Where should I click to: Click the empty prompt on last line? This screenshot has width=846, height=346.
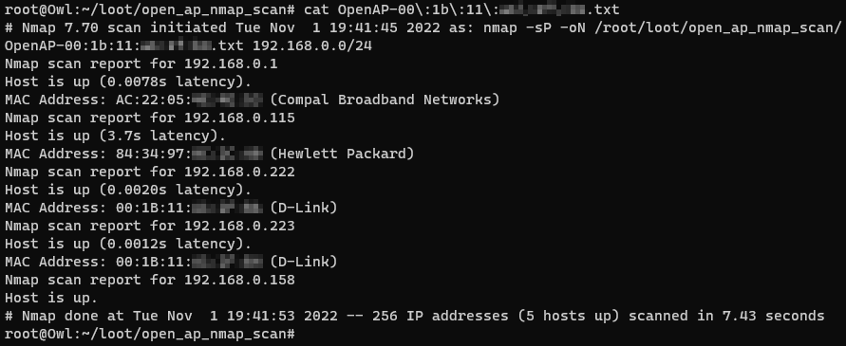click(x=150, y=334)
